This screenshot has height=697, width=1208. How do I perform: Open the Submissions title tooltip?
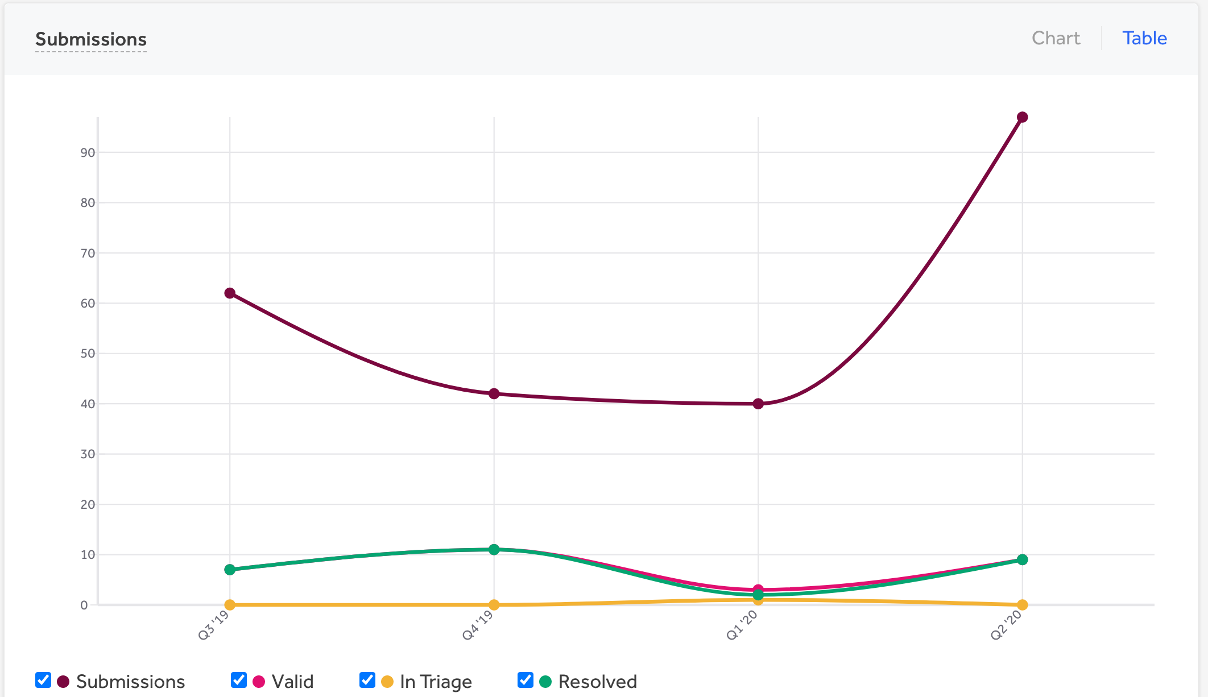coord(90,39)
